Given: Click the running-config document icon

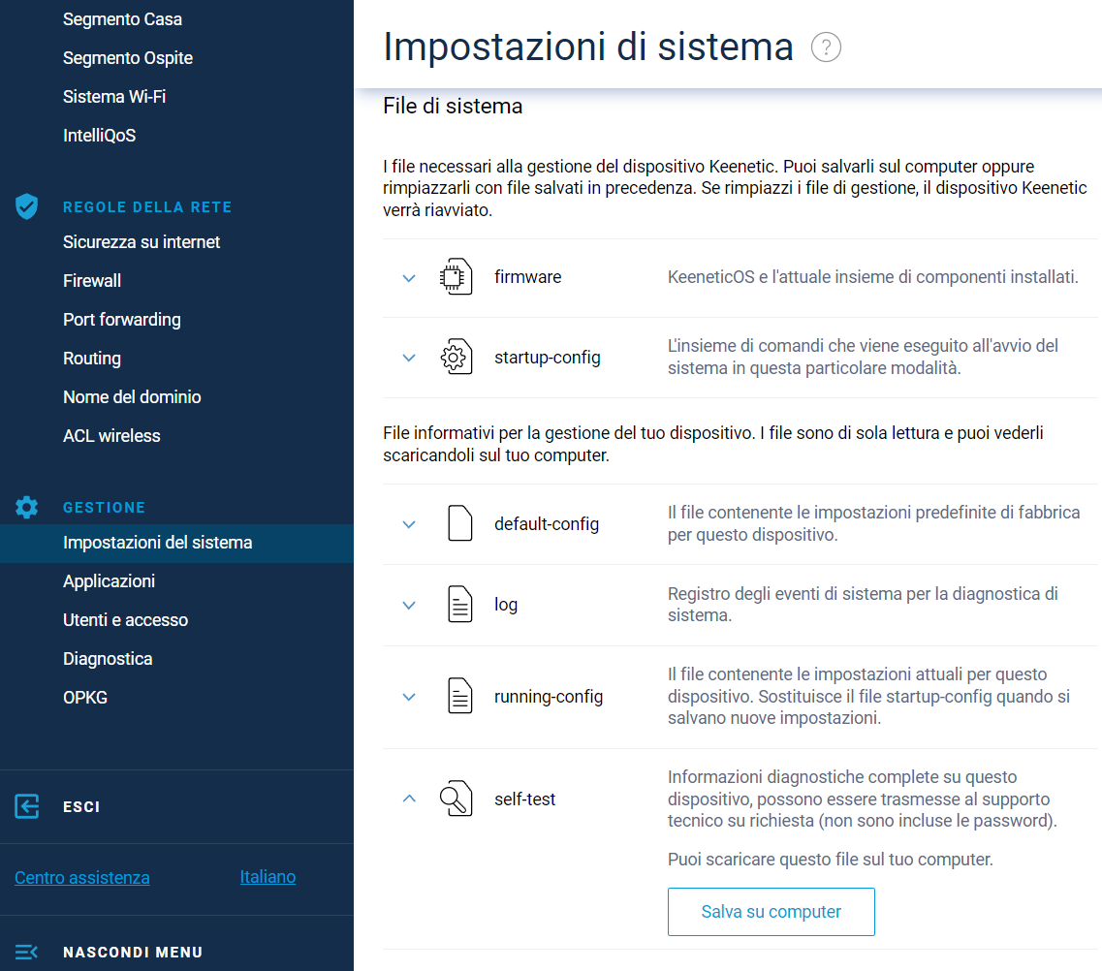Looking at the screenshot, I should click(459, 697).
